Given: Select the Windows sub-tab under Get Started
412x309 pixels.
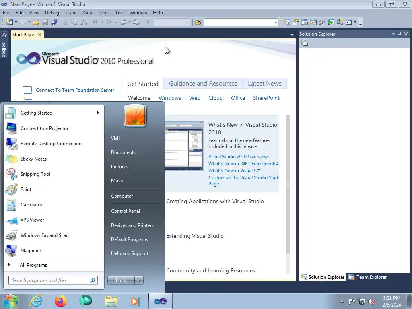Looking at the screenshot, I should [170, 98].
